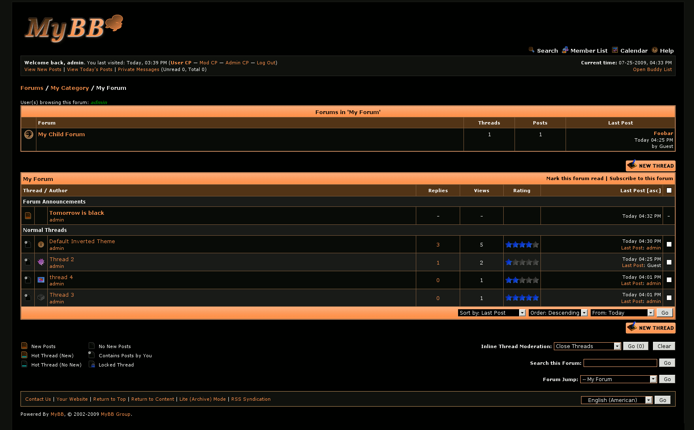Open the Sort by: Last Post dropdown

[x=492, y=313]
